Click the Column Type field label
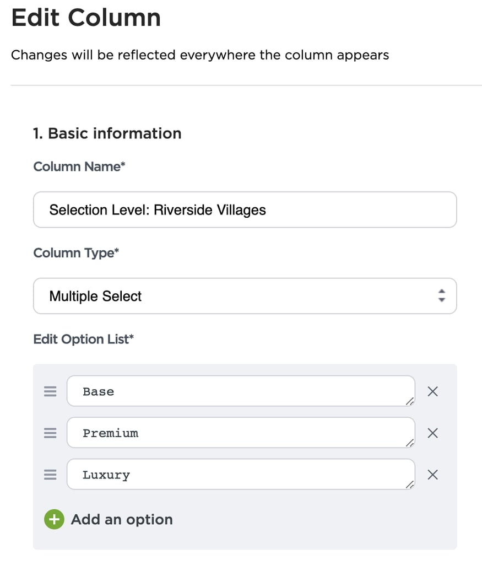 (76, 253)
